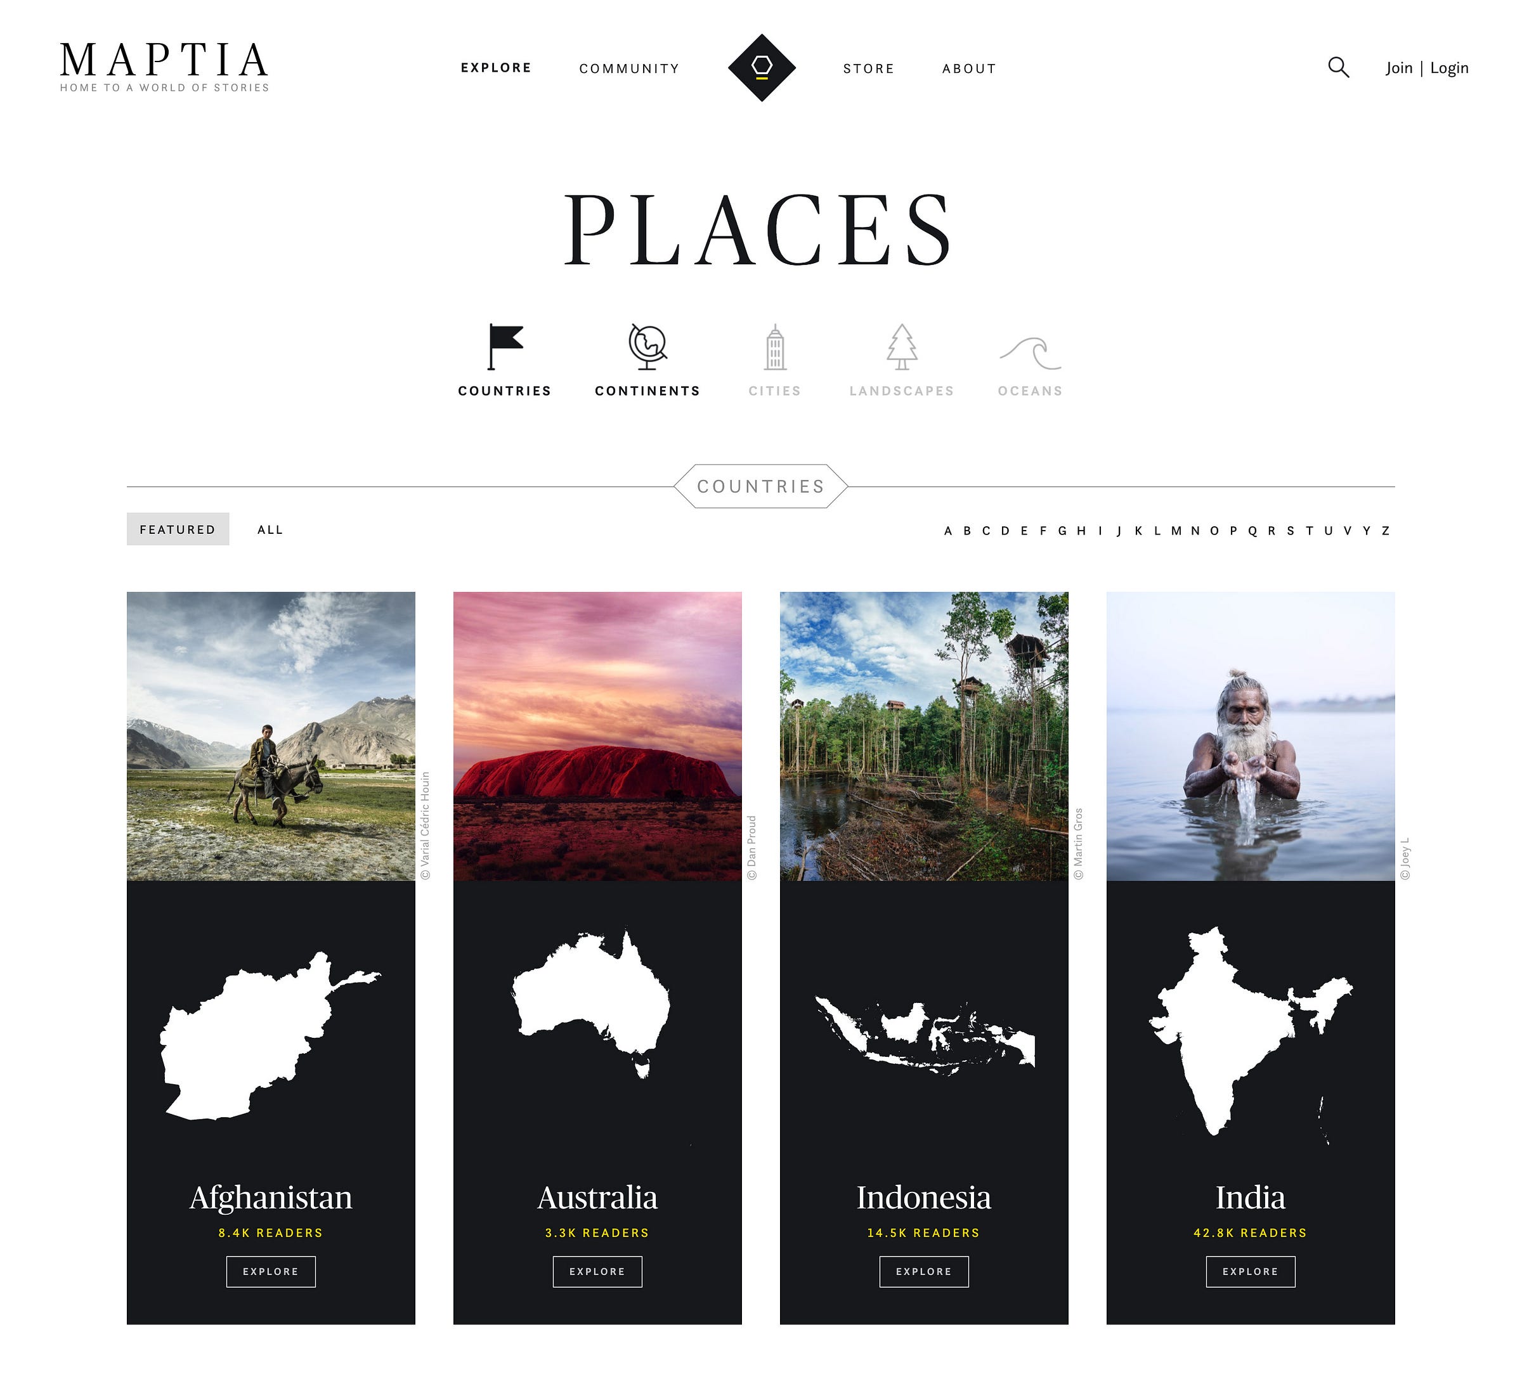Select the Cities skyscraper icon

point(774,347)
